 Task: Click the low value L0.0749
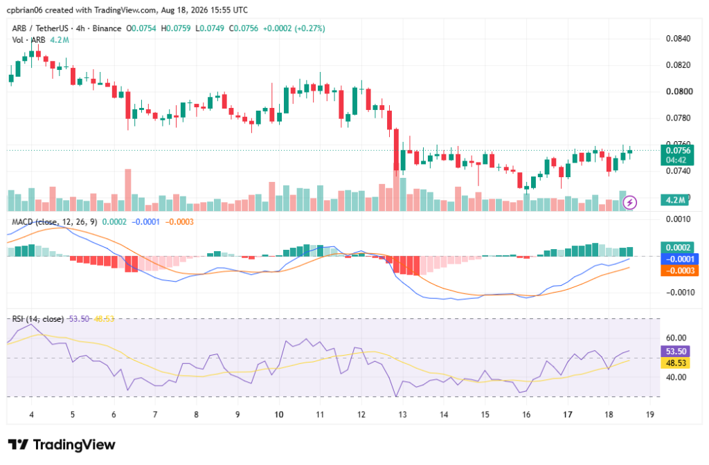pyautogui.click(x=209, y=28)
